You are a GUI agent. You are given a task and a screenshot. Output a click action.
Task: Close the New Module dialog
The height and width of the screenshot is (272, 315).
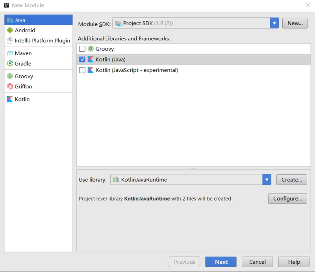point(308,5)
